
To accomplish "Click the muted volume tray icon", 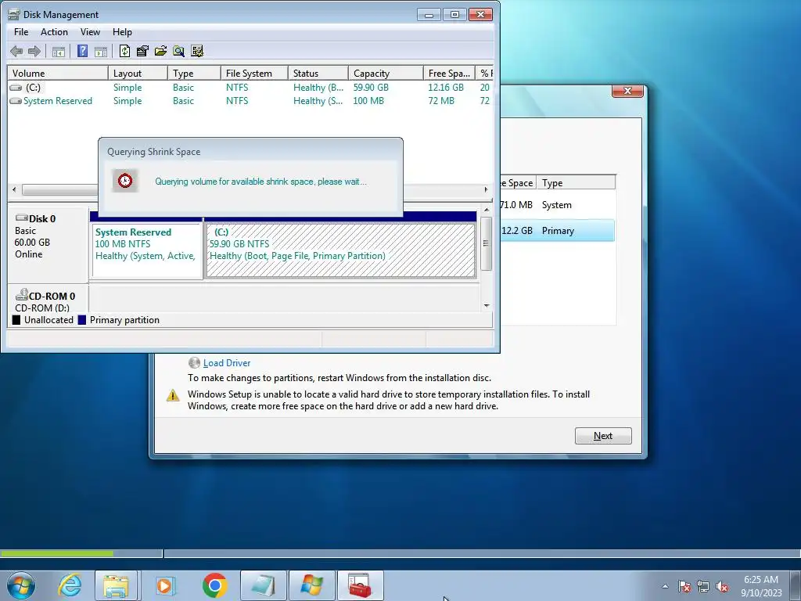I will 722,586.
